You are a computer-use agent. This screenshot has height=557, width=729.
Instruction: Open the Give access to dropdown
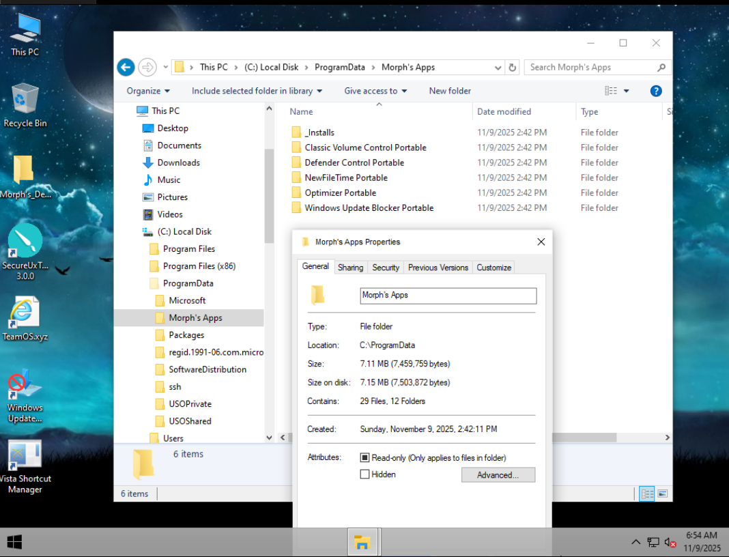pyautogui.click(x=375, y=91)
